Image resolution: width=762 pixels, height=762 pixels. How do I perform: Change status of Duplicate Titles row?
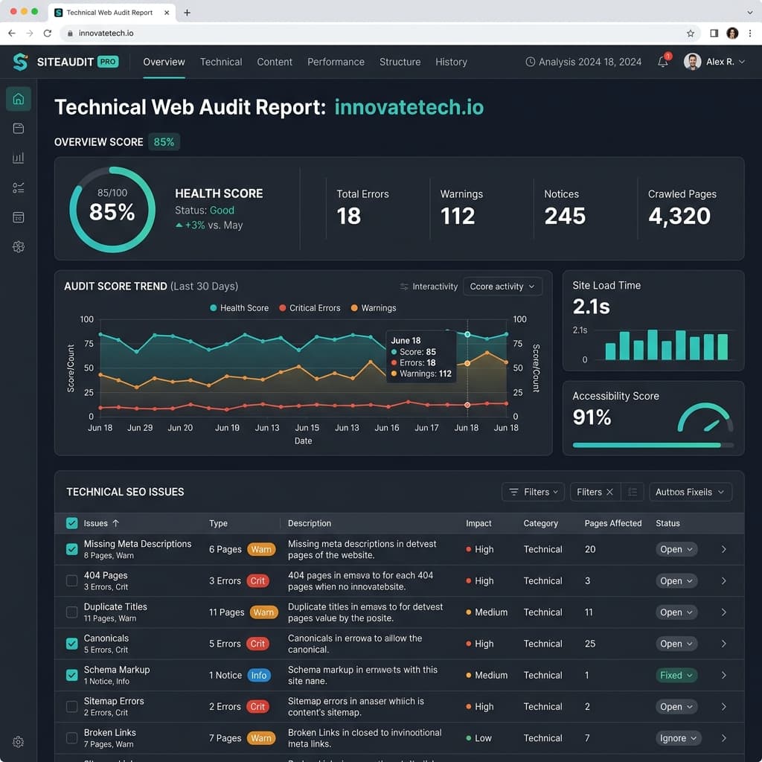pyautogui.click(x=676, y=612)
